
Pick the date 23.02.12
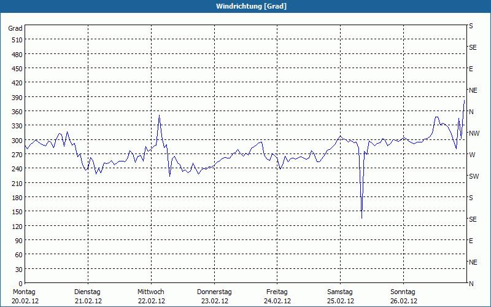215,301
